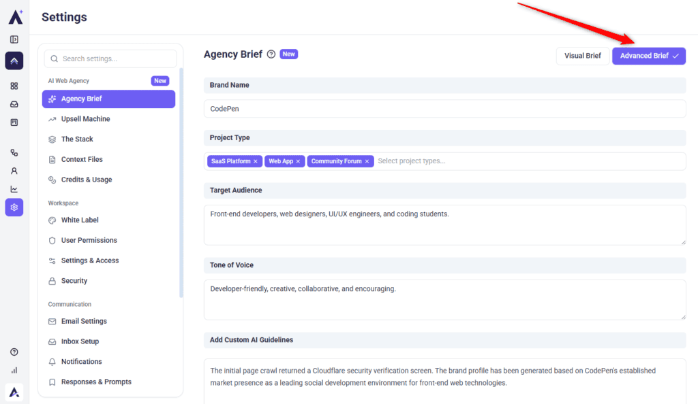
Task: Open the contacts person icon
Action: coord(14,171)
